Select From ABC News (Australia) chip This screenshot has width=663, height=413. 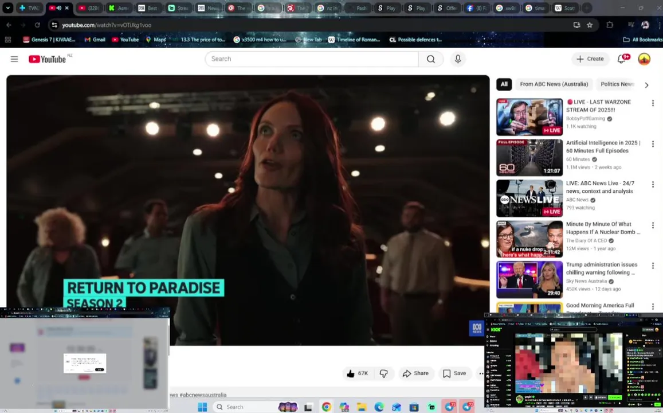[x=554, y=84]
